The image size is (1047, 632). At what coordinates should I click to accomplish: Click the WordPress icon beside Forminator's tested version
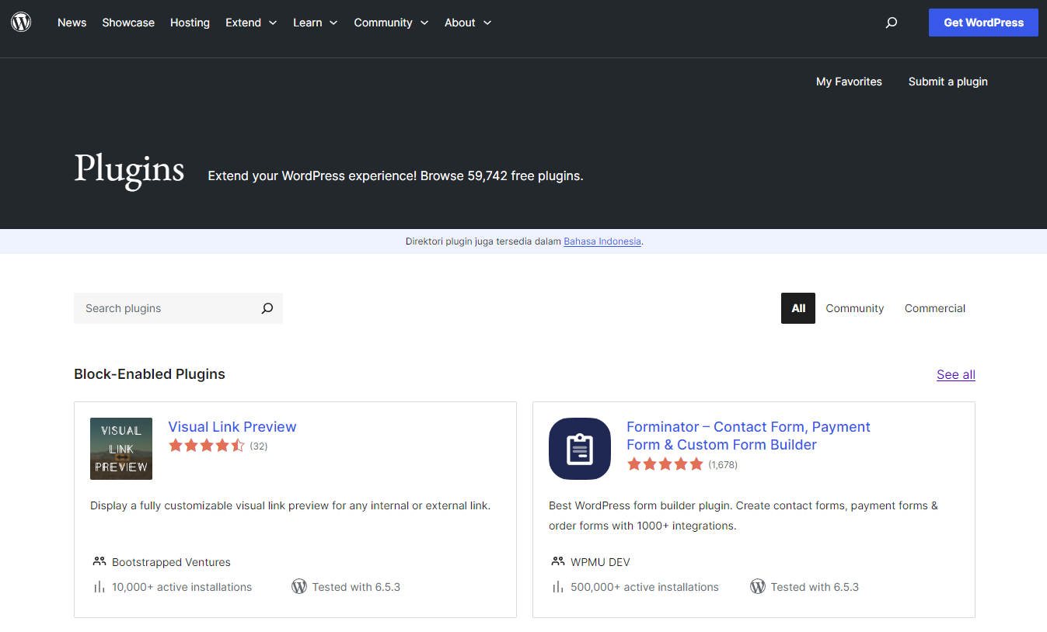click(758, 587)
